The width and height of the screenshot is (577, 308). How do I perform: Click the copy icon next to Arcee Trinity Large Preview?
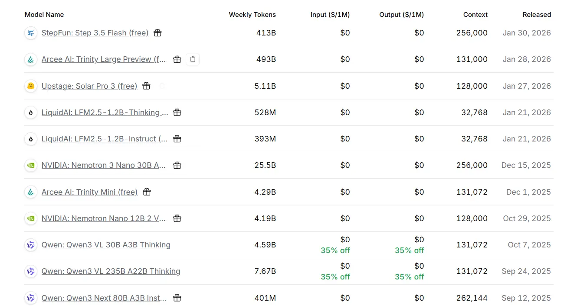point(193,59)
